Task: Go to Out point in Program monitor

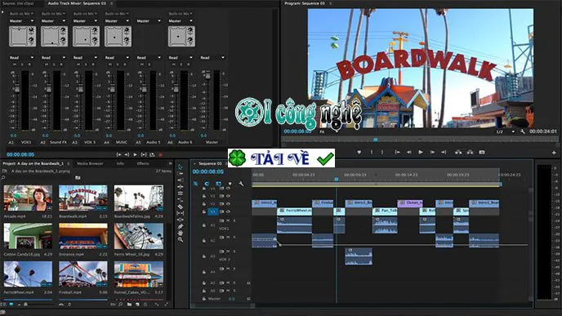Action: (444, 152)
